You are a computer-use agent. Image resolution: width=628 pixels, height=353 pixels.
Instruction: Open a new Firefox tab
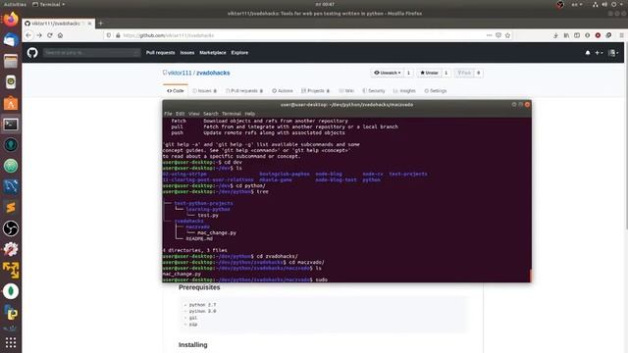pyautogui.click(x=100, y=24)
